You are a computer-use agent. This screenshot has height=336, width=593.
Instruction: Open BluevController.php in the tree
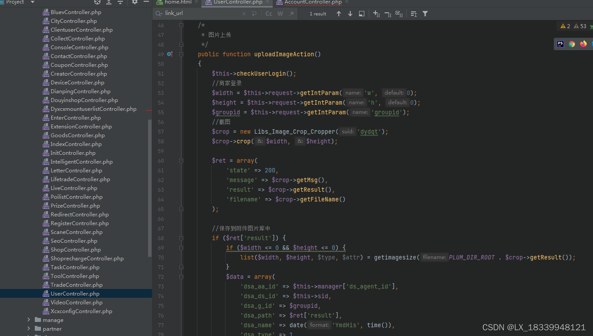pos(76,12)
